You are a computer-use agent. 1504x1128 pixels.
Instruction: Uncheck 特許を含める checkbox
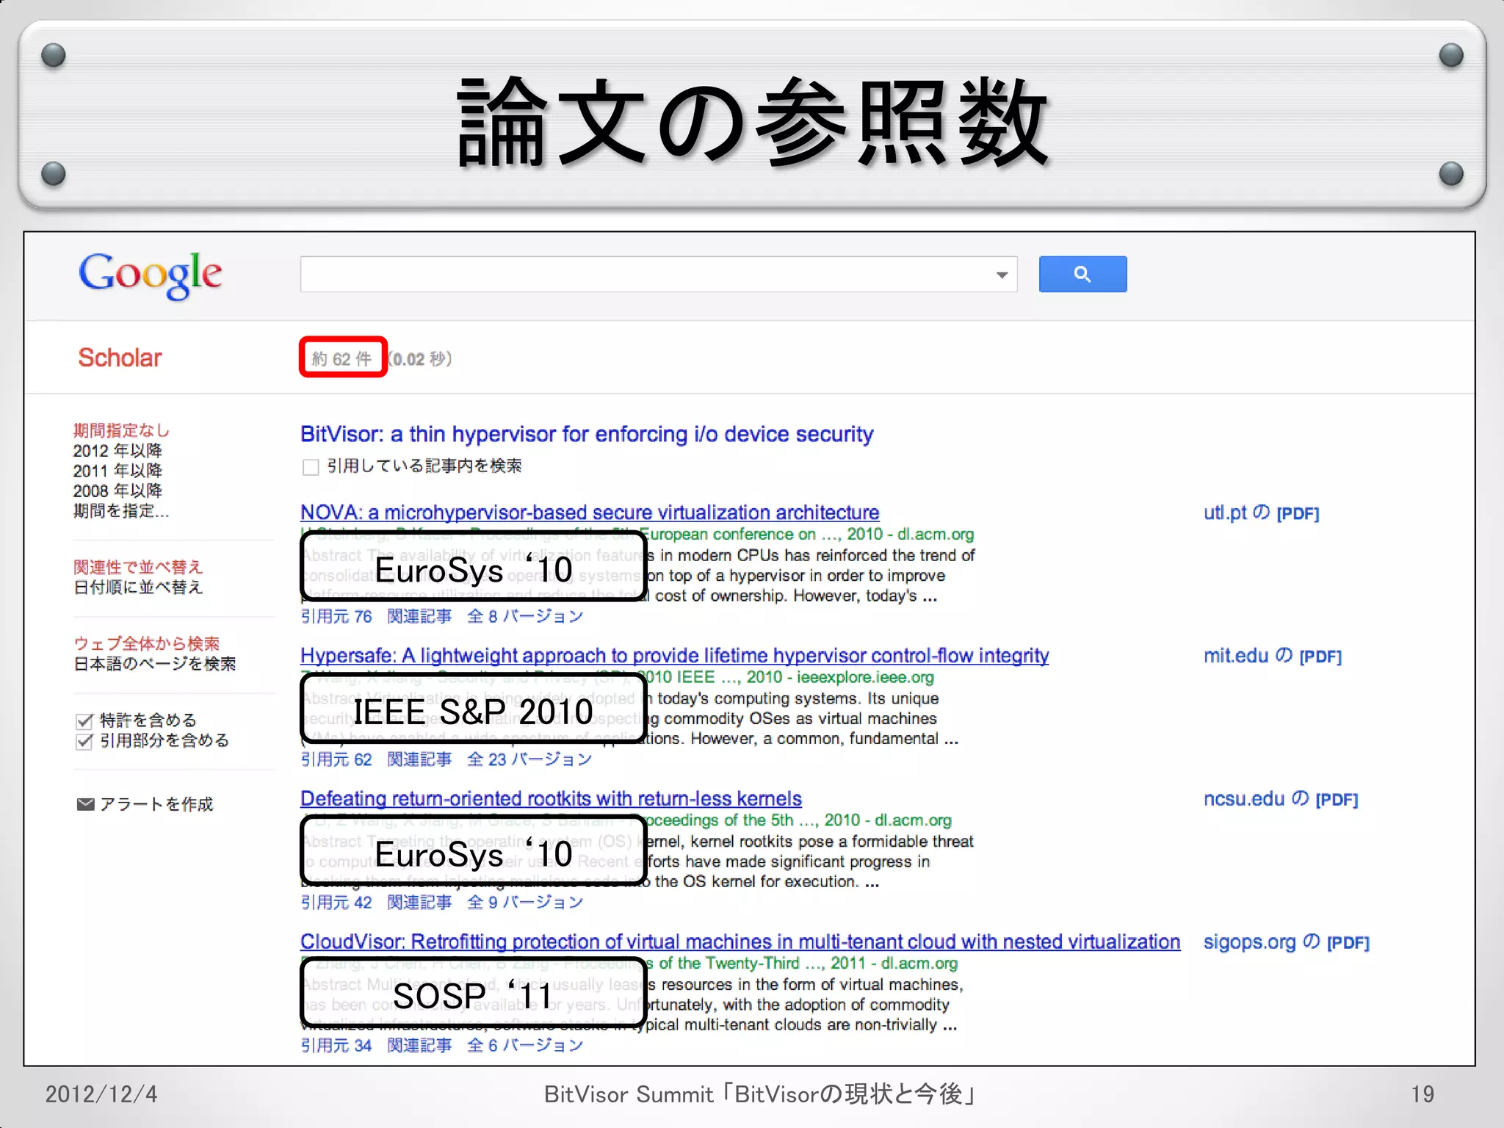point(84,721)
